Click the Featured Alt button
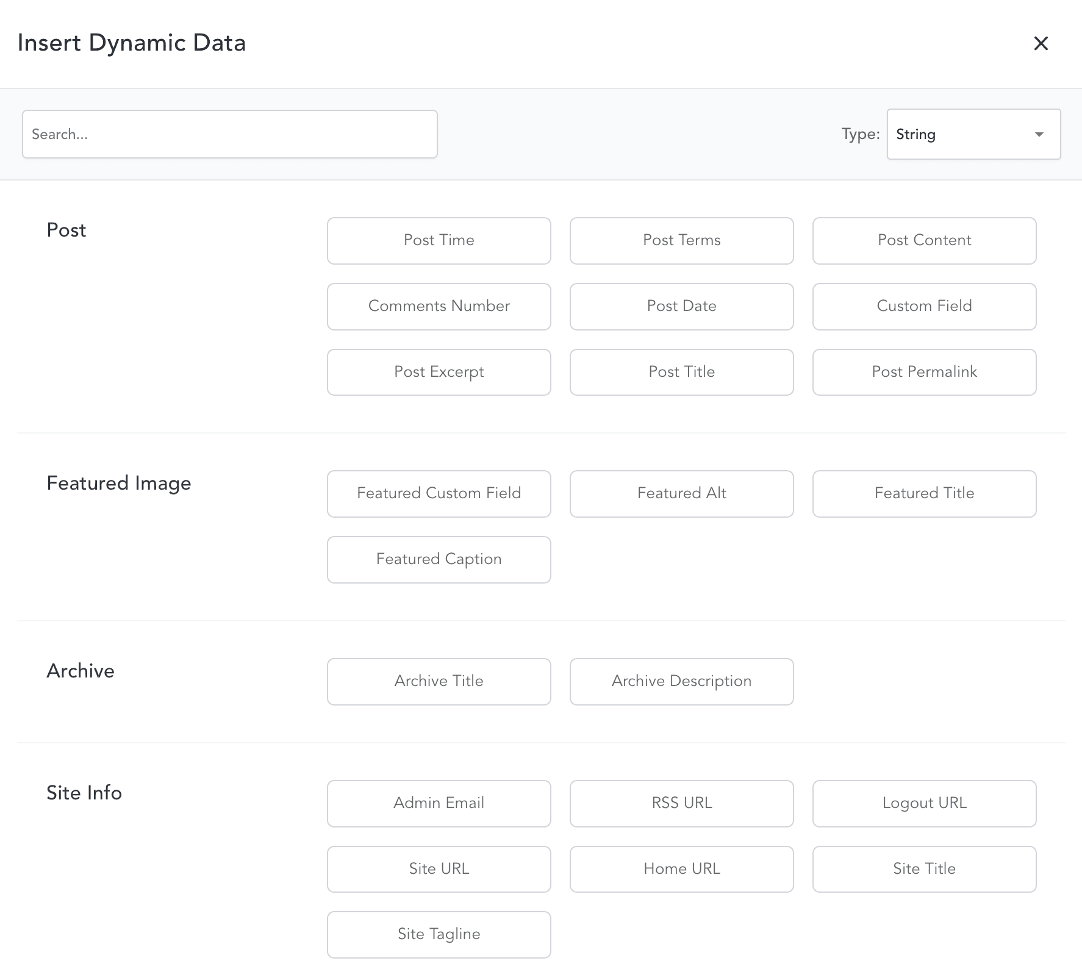Viewport: 1082px width, 972px height. (681, 493)
